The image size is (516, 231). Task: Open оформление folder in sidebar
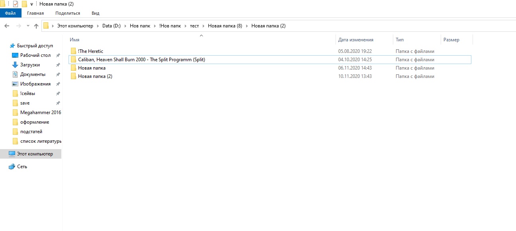tap(35, 122)
